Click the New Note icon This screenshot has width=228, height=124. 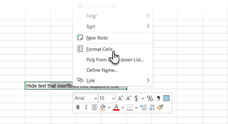pyautogui.click(x=80, y=37)
